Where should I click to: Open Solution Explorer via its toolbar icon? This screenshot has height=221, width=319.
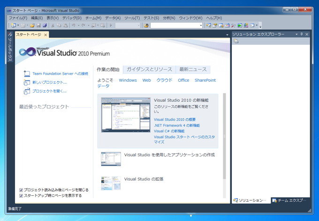tap(208, 25)
